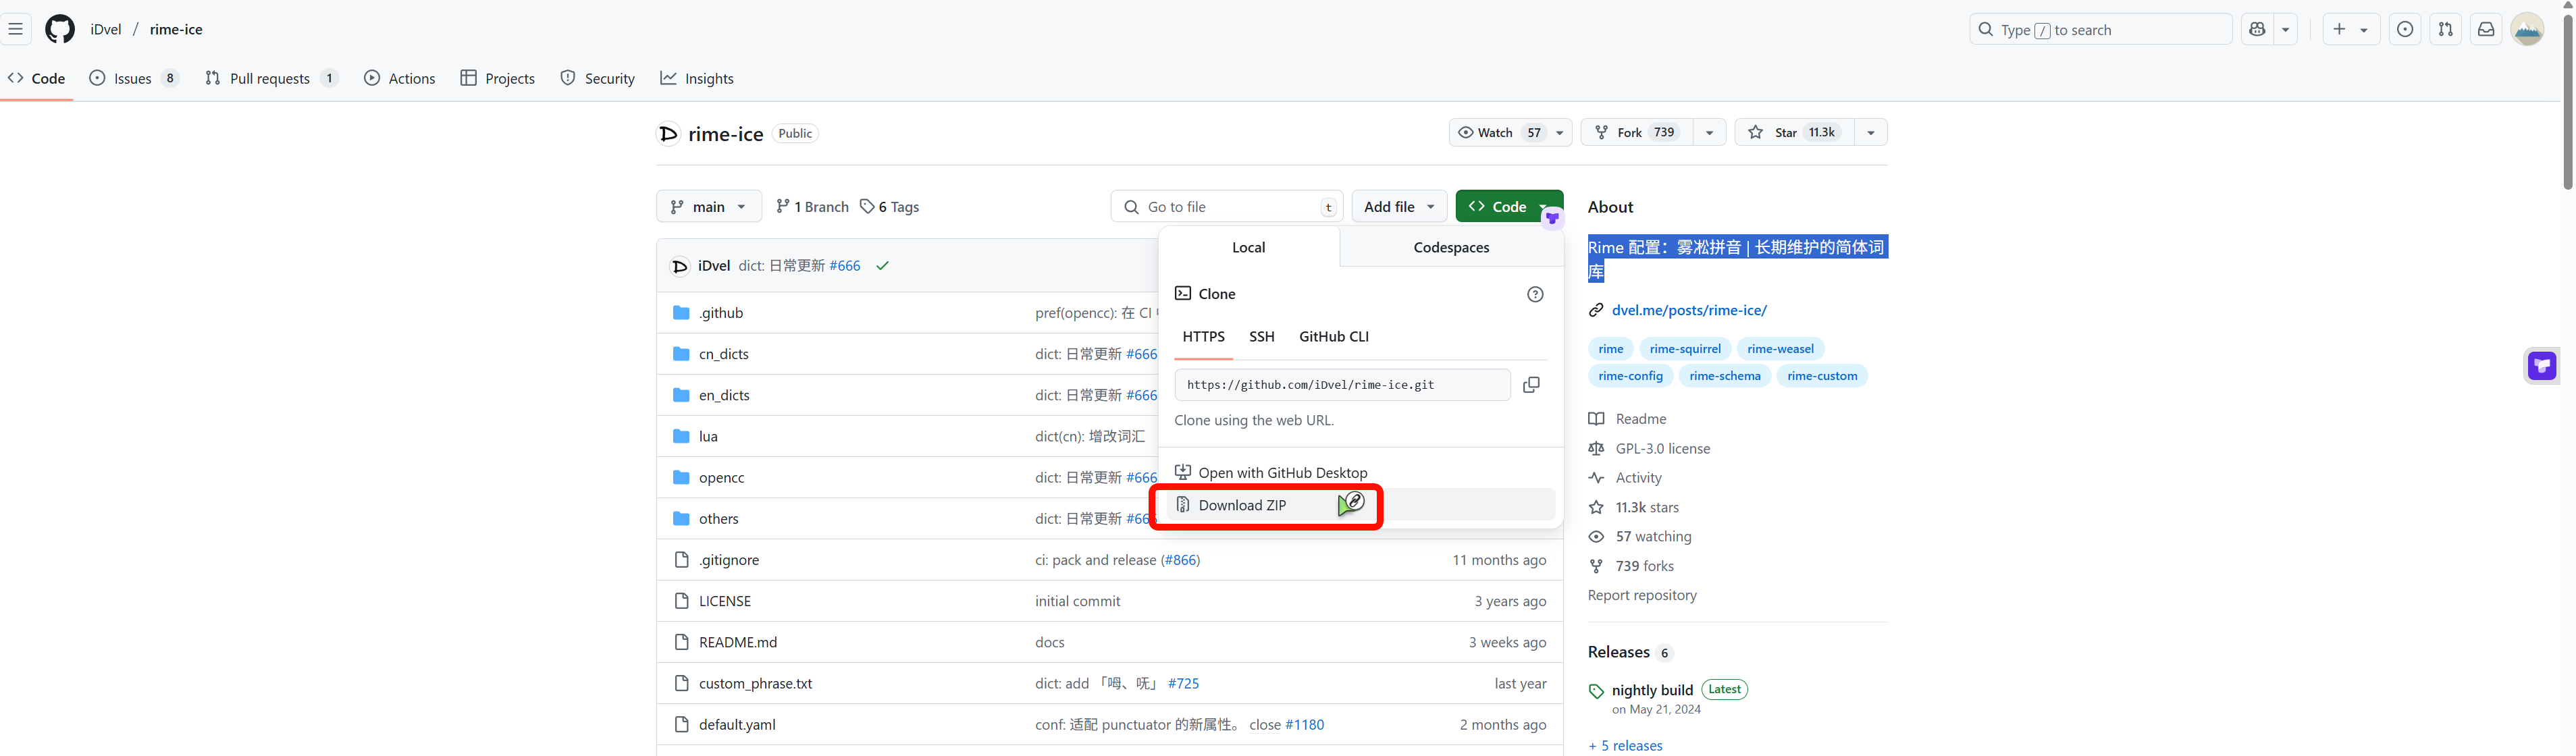The image size is (2576, 756).
Task: Open the rime-weasel topic tag
Action: click(1780, 348)
